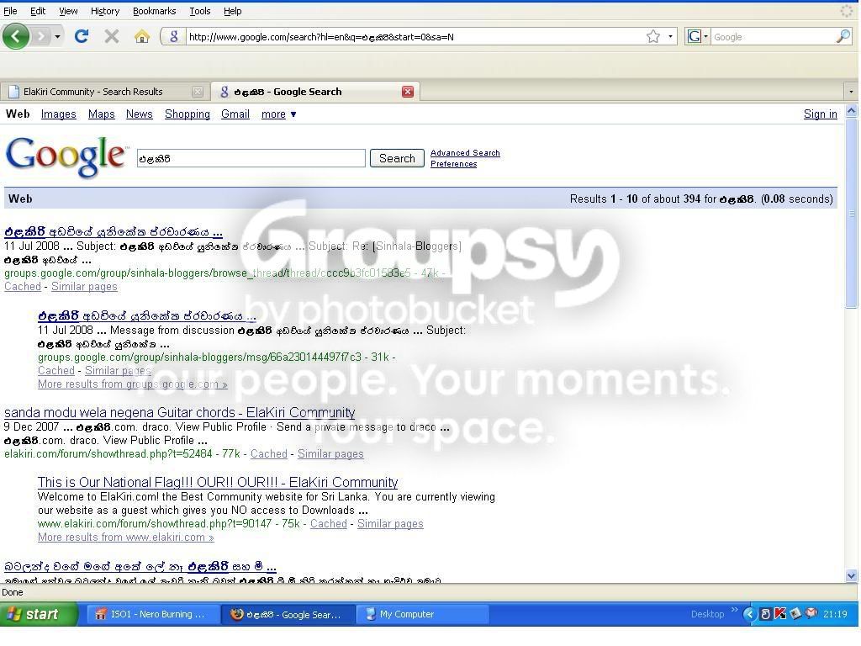Image resolution: width=861 pixels, height=646 pixels.
Task: Expand hidden system tray icons arrow
Action: coord(749,614)
